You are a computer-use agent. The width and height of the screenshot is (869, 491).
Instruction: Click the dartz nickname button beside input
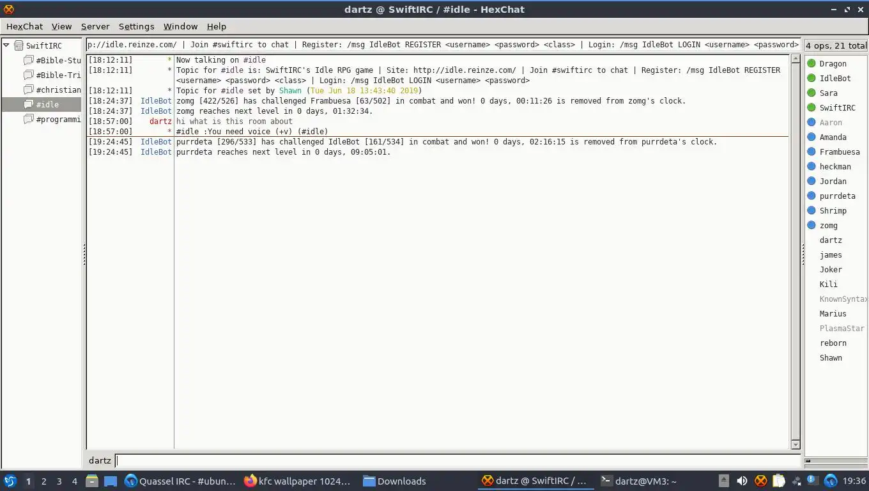[100, 460]
